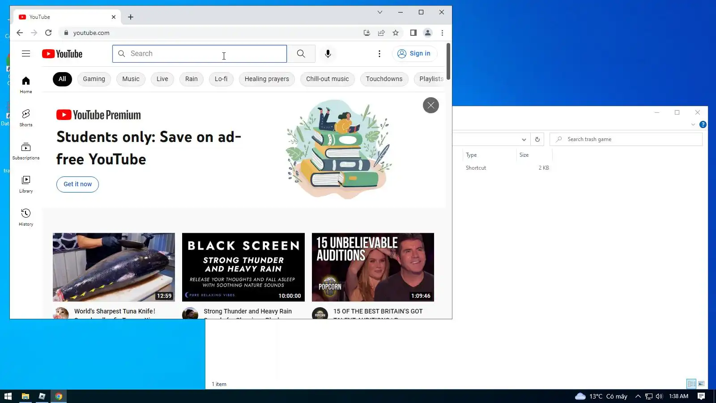Filter videos by Gaming

[94, 79]
